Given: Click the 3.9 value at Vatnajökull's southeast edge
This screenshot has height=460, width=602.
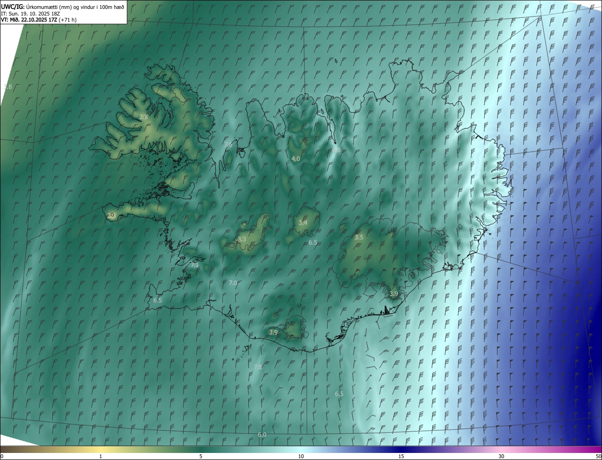Looking at the screenshot, I should tap(394, 293).
